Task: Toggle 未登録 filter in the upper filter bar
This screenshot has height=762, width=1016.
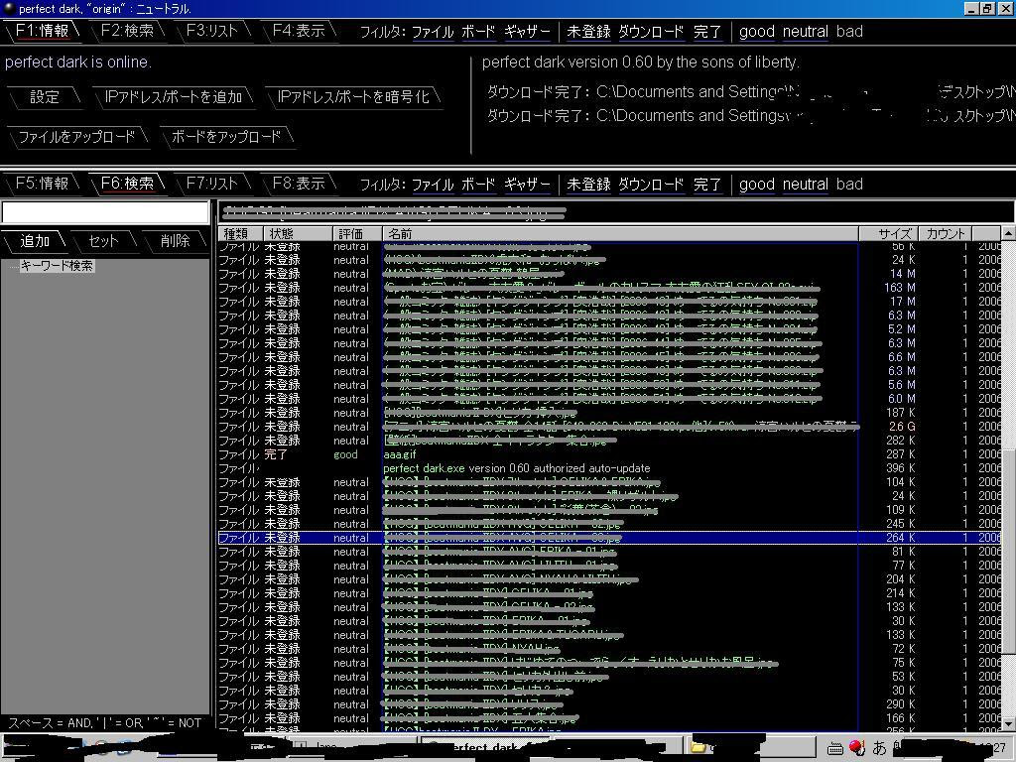Action: pos(588,32)
